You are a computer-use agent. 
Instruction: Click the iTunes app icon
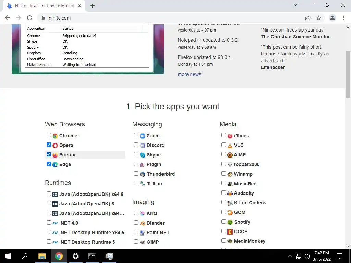click(230, 136)
